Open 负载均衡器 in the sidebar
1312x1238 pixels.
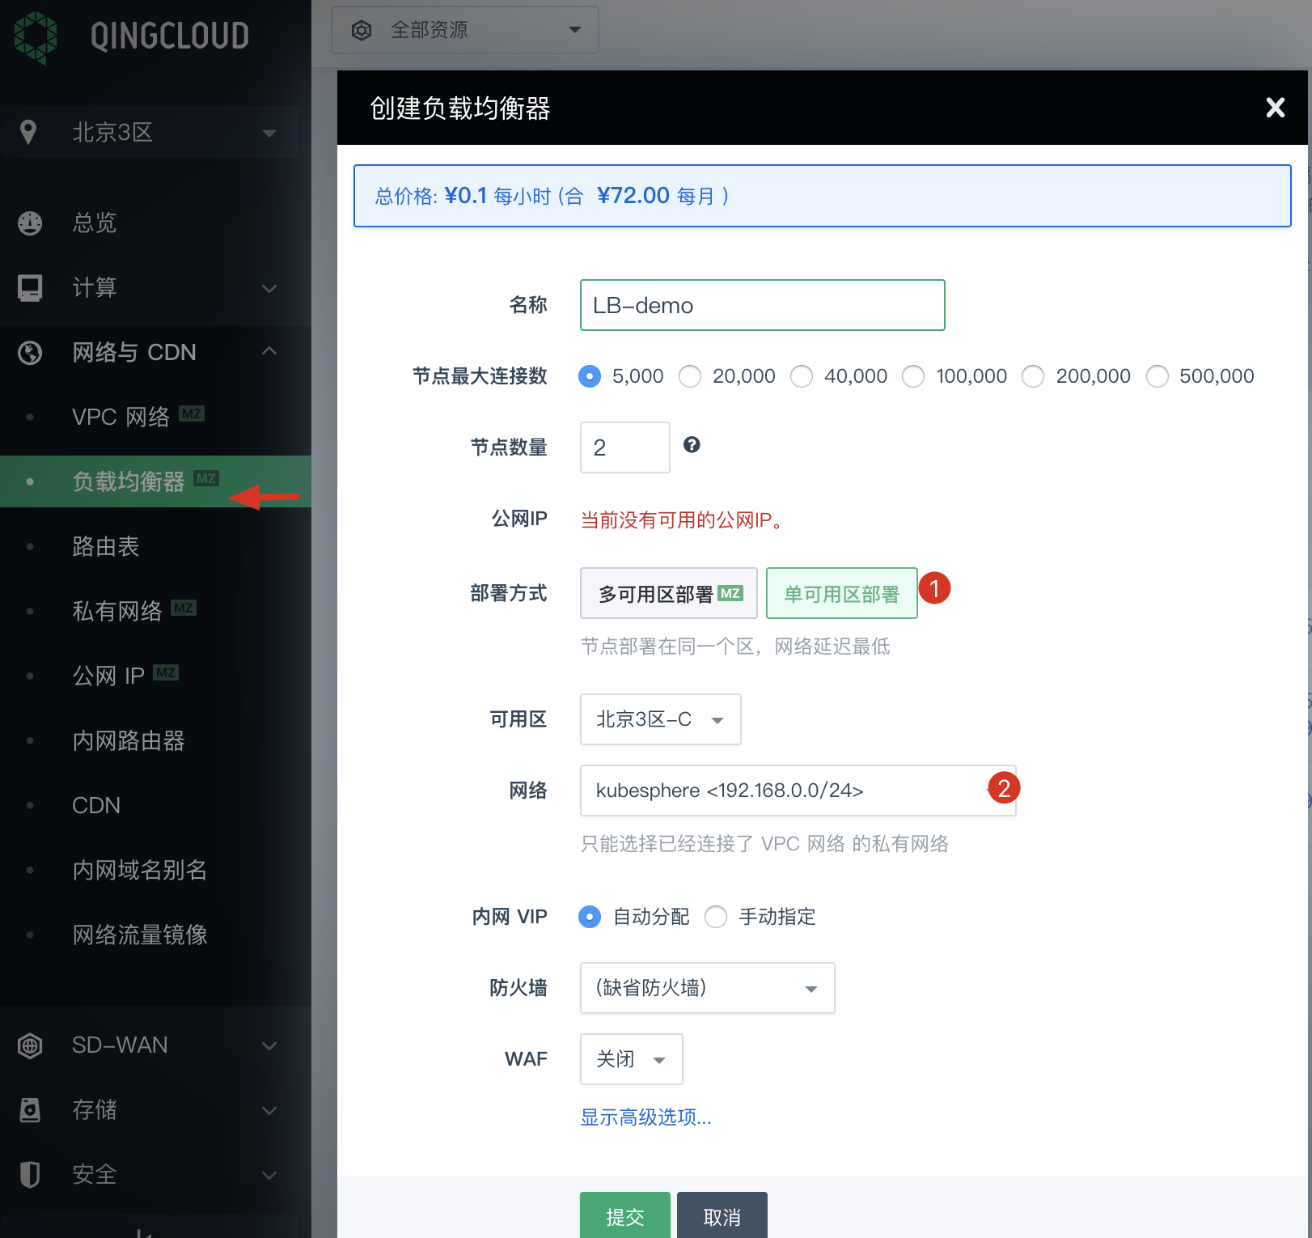click(129, 481)
